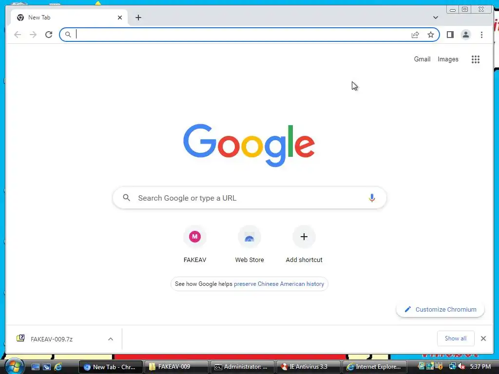Reload the current page
Screen dimensions: 499x374
pyautogui.click(x=49, y=35)
